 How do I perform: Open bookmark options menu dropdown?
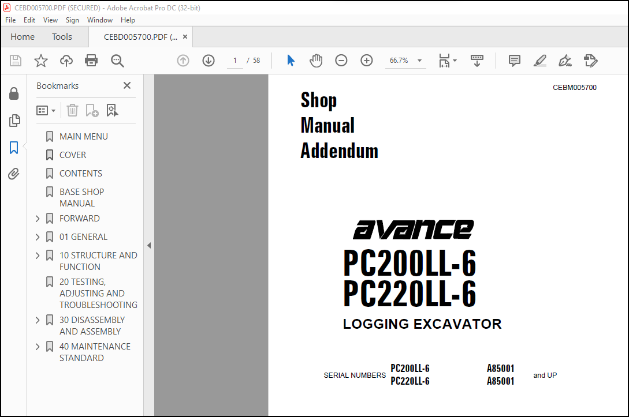46,110
